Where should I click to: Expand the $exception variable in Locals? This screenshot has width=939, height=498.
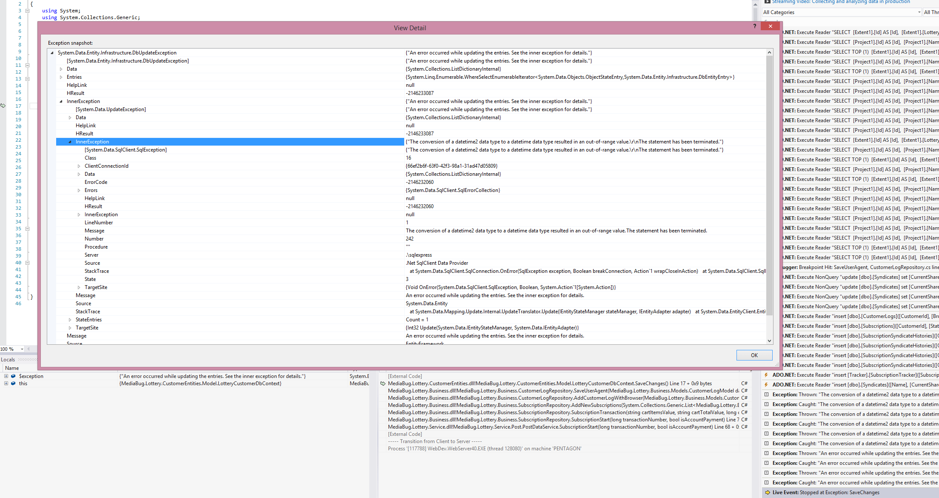tap(6, 376)
